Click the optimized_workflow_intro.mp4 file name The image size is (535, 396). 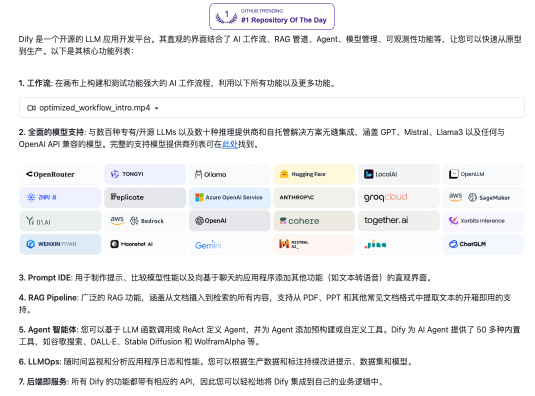point(94,108)
